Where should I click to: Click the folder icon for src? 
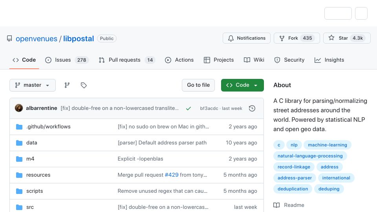[x=19, y=207]
